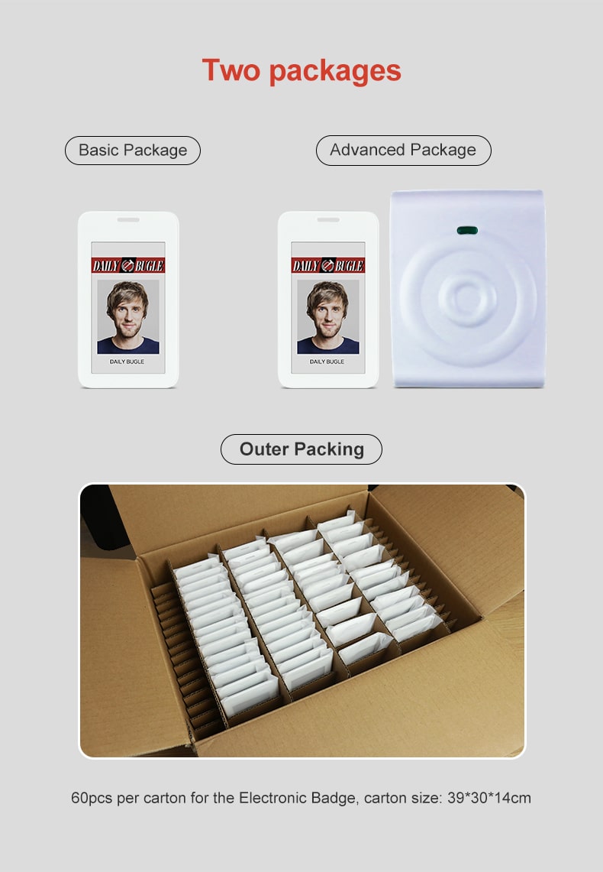Click the green LED on reader
The image size is (603, 872).
pos(467,230)
